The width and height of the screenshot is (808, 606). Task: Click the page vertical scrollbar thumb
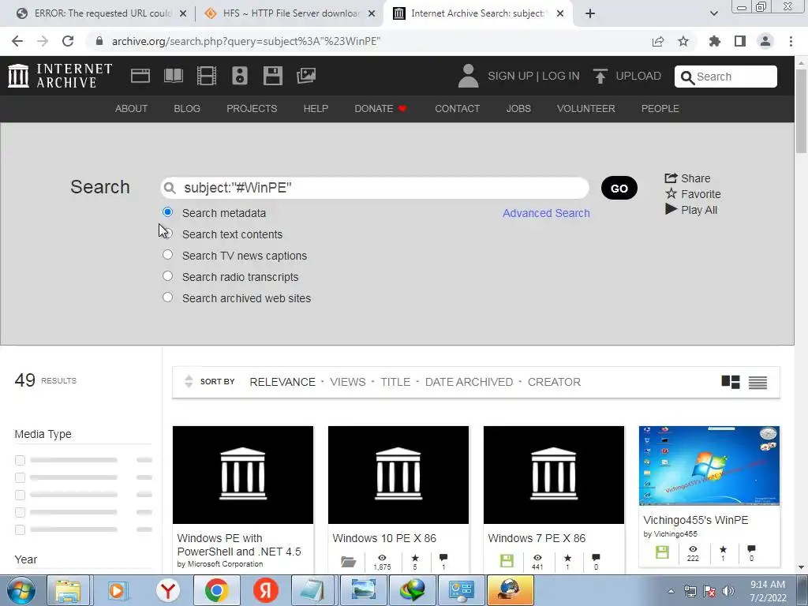click(x=801, y=110)
